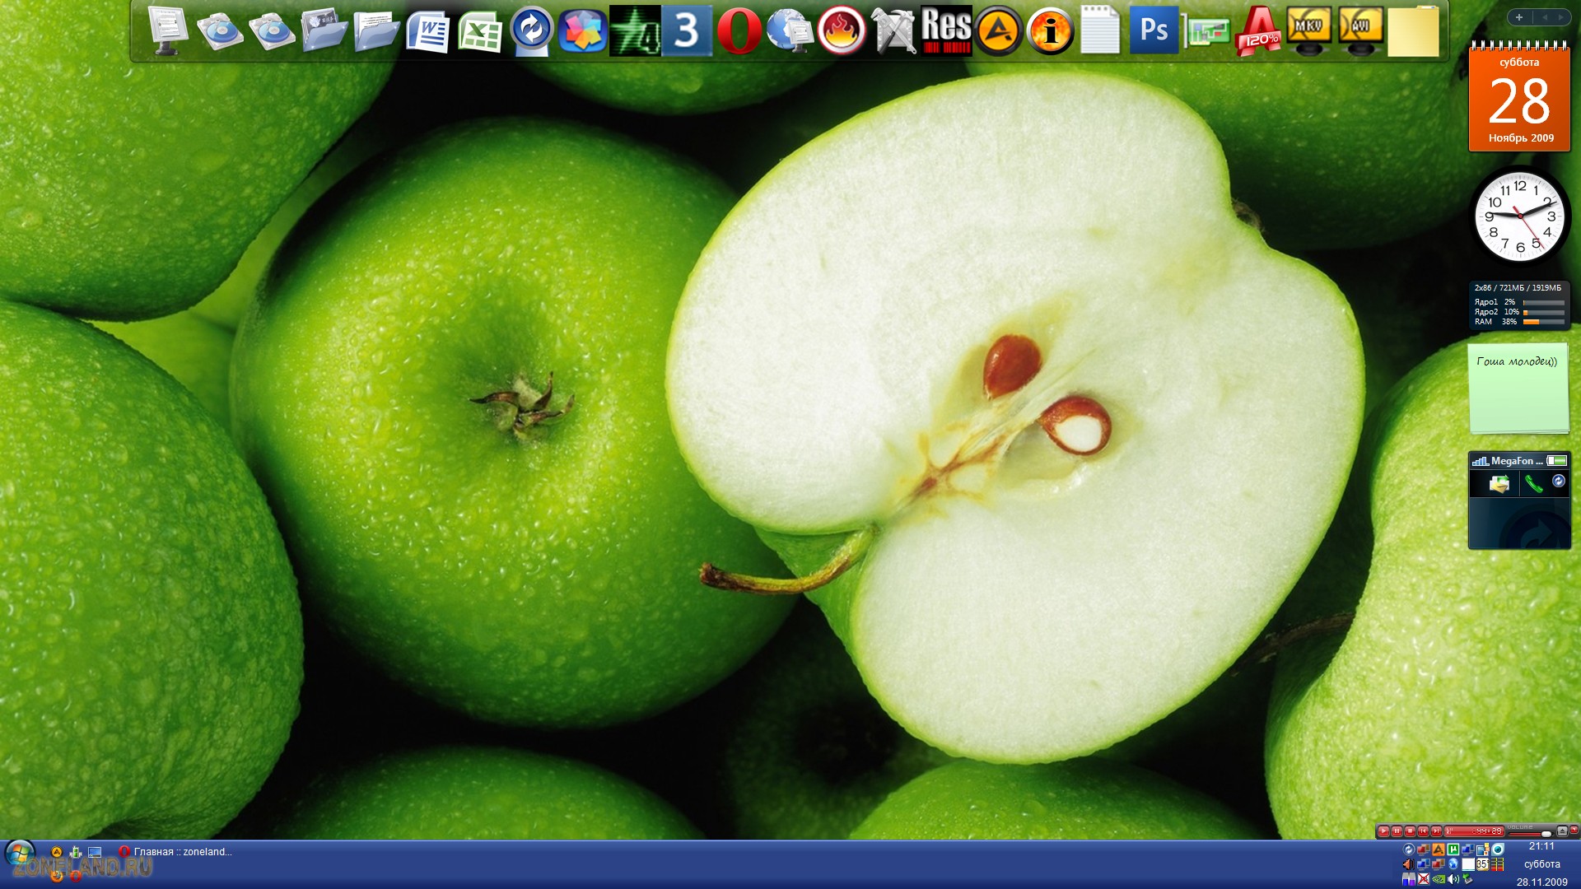Screen dimensions: 1581x889
Task: Open the CPU and RAM meter gadget
Action: [x=1519, y=305]
